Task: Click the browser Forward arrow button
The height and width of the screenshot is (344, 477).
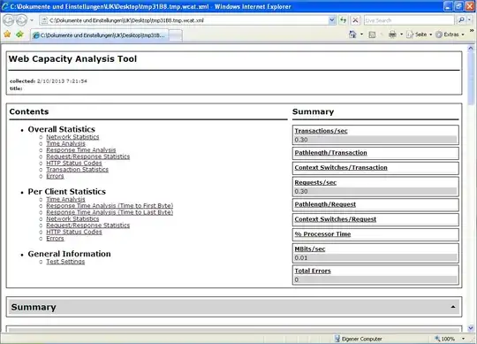Action: coord(21,20)
